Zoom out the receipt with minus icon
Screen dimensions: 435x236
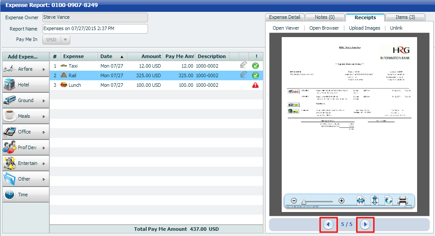point(294,201)
